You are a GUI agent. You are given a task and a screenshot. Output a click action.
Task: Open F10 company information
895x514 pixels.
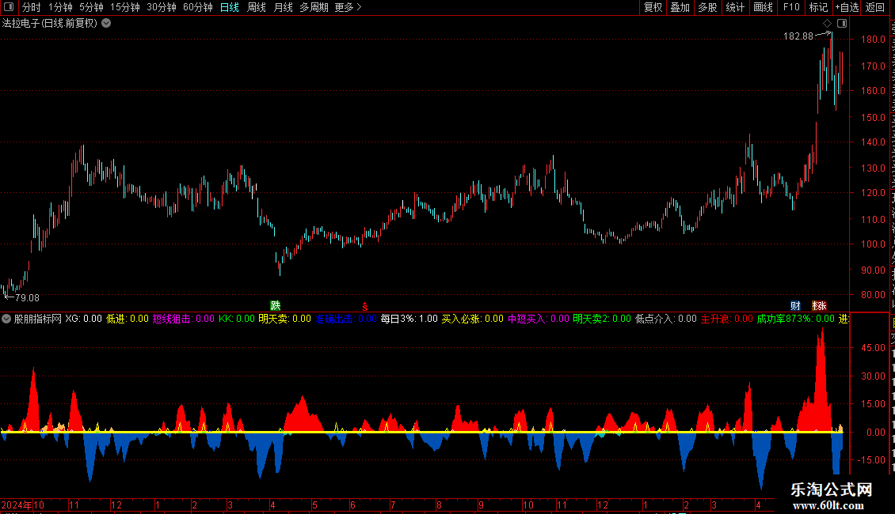(x=791, y=7)
